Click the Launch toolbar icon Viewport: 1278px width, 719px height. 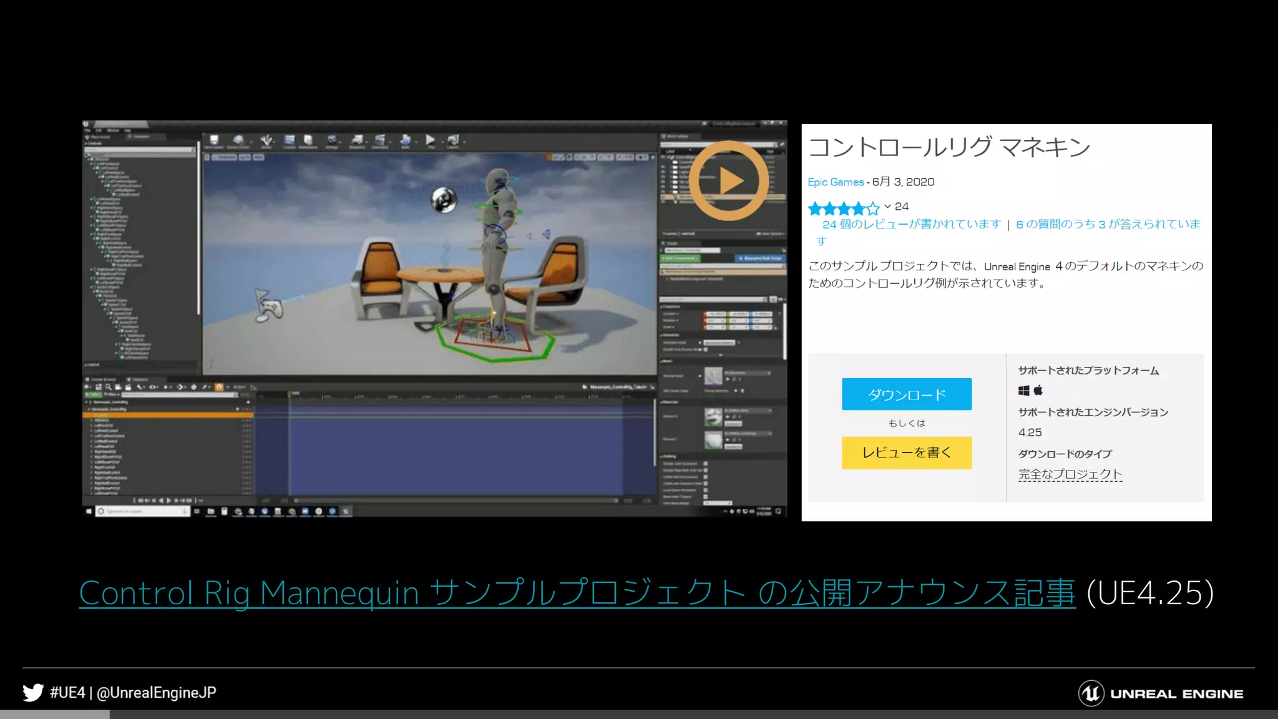453,141
